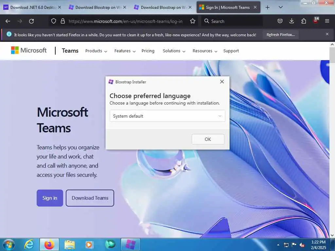The image size is (335, 251).
Task: Click the scrollbar up arrow
Action: coord(332,44)
